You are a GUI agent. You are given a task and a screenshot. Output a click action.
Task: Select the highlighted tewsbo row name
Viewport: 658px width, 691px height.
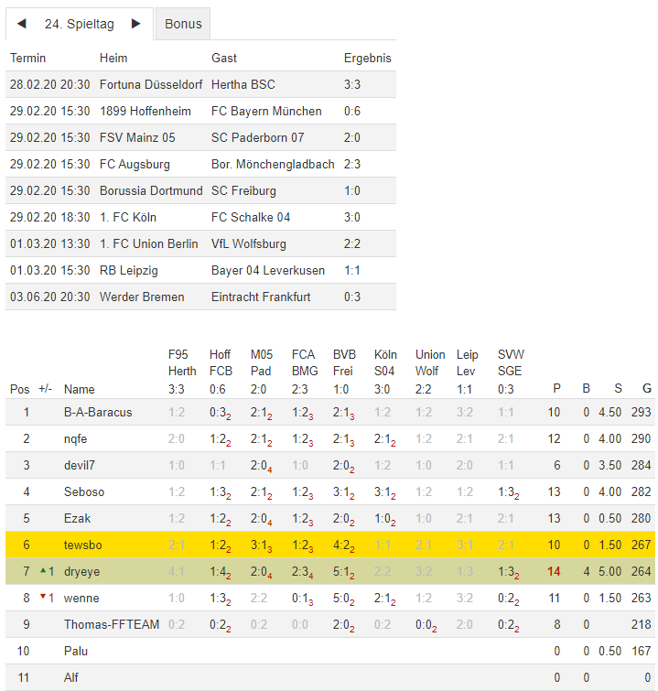(81, 545)
